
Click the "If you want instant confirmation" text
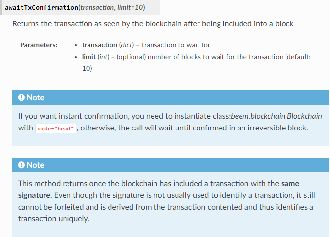click(74, 116)
